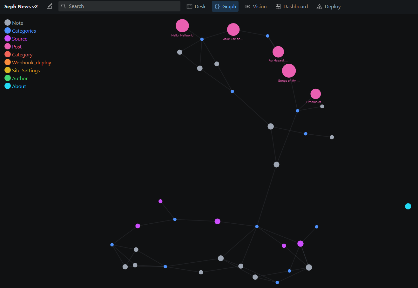418x288 pixels.
Task: Click the isolated cyan About node
Action: coord(408,206)
